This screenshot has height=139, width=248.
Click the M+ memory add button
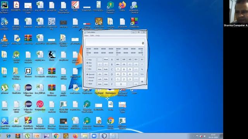tap(136, 59)
